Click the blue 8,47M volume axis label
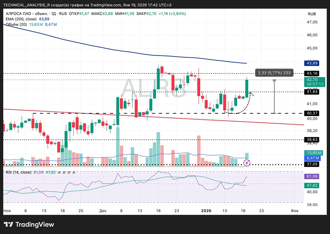 (x=313, y=158)
